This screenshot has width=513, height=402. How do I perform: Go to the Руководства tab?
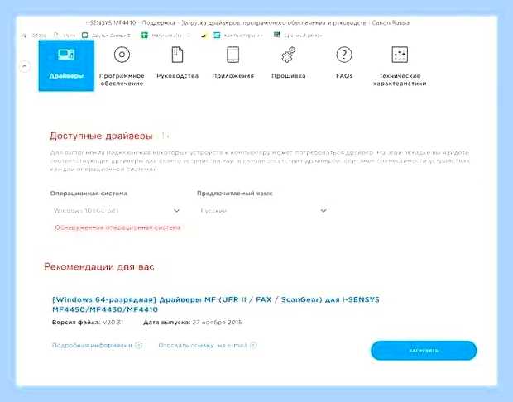point(177,63)
